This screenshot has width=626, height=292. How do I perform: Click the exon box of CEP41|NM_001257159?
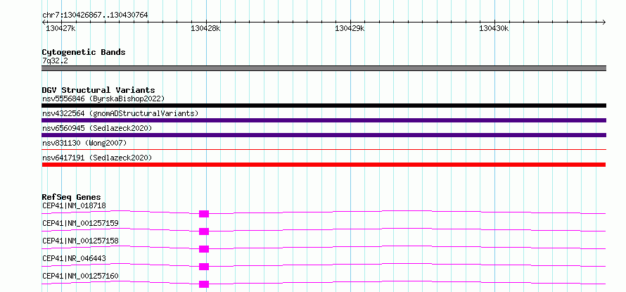(204, 231)
